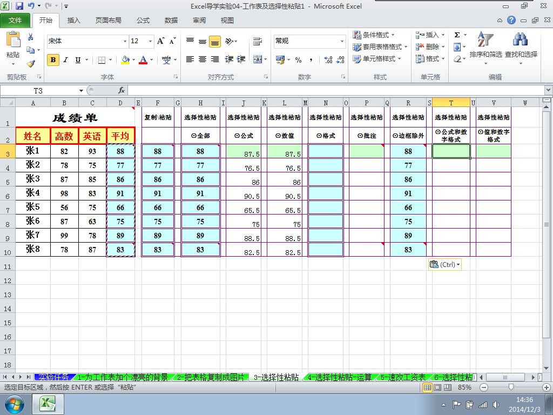Image resolution: width=553 pixels, height=415 pixels.
Task: Open sheet tab 4-选择性粘贴-运算
Action: pos(340,378)
